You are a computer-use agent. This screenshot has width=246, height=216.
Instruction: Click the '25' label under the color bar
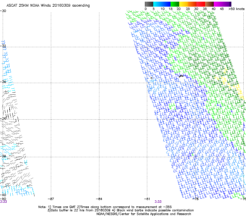coord(188,9)
